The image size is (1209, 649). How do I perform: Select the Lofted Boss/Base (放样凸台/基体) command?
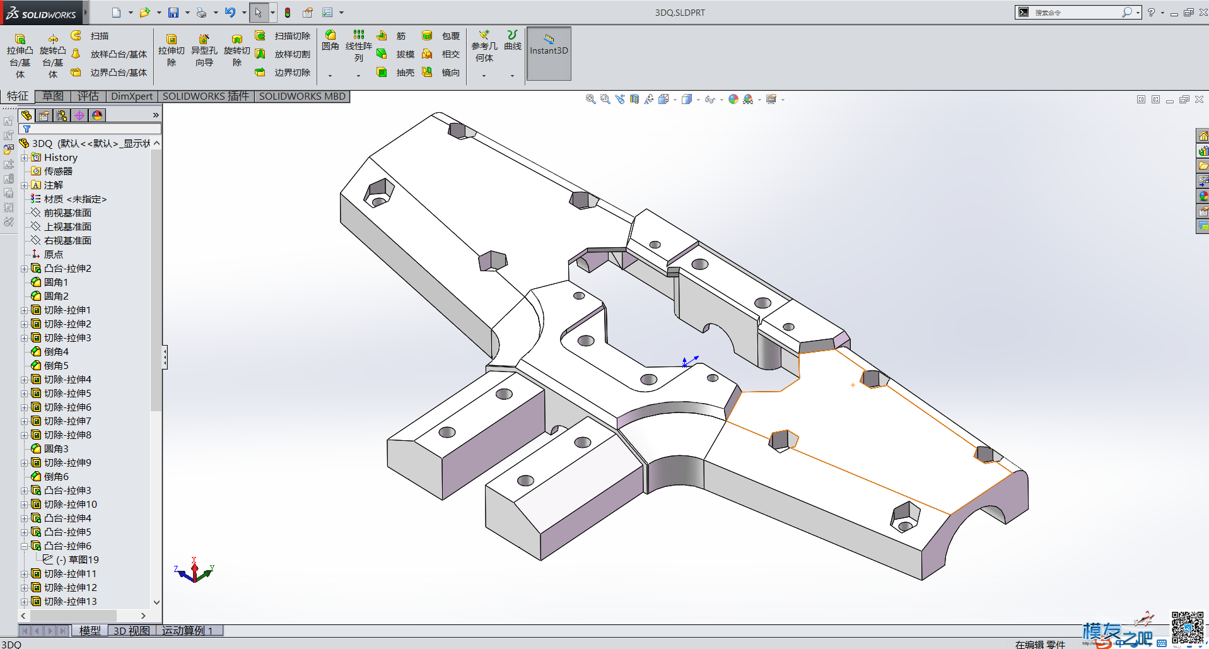pos(108,54)
